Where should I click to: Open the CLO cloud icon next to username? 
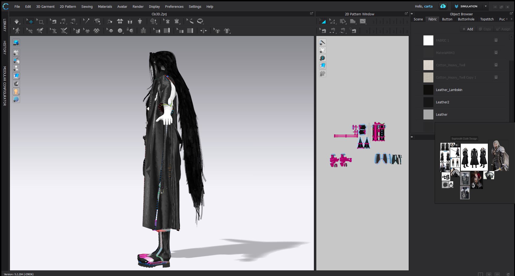point(443,6)
